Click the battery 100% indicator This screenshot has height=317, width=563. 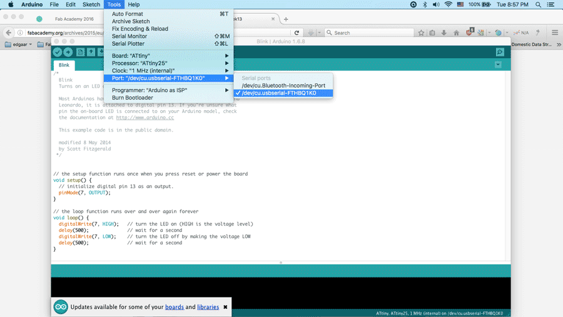pos(479,4)
